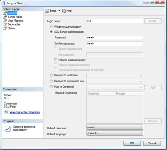The width and height of the screenshot is (167, 150).
Task: Click the Password input field
Action: [x=115, y=37]
